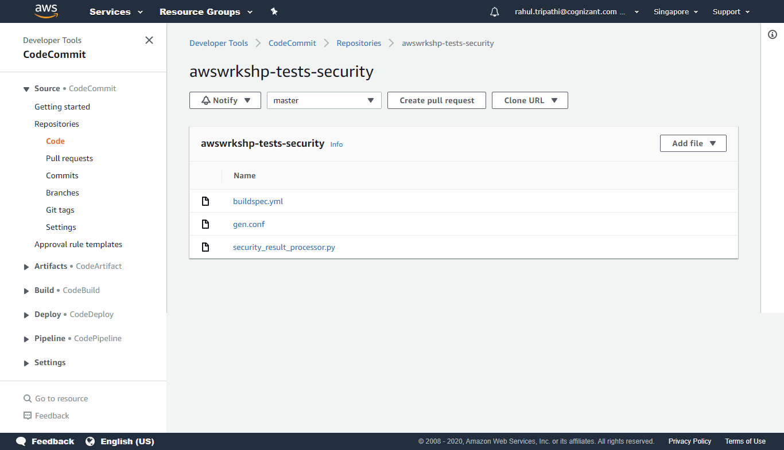The height and width of the screenshot is (450, 784).
Task: Go to CodeCommit breadcrumb
Action: (x=292, y=43)
